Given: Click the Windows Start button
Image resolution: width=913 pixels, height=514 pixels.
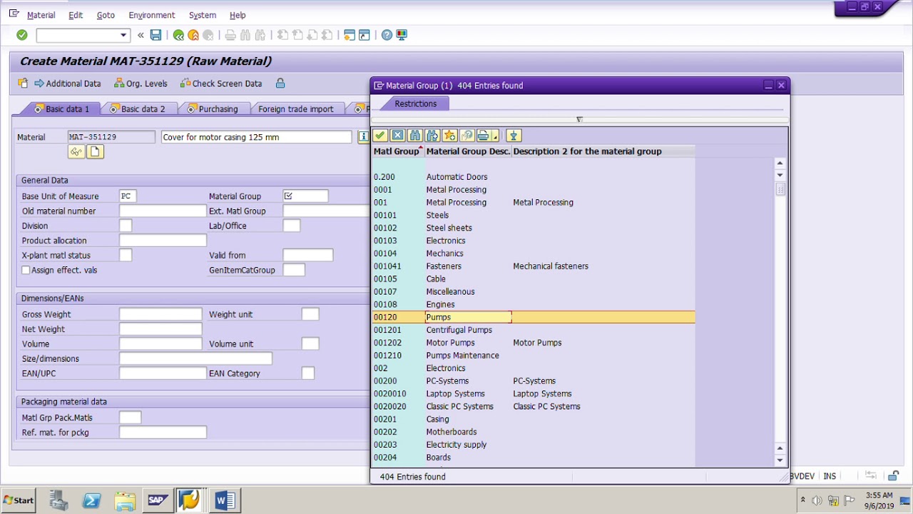Looking at the screenshot, I should click(x=19, y=500).
